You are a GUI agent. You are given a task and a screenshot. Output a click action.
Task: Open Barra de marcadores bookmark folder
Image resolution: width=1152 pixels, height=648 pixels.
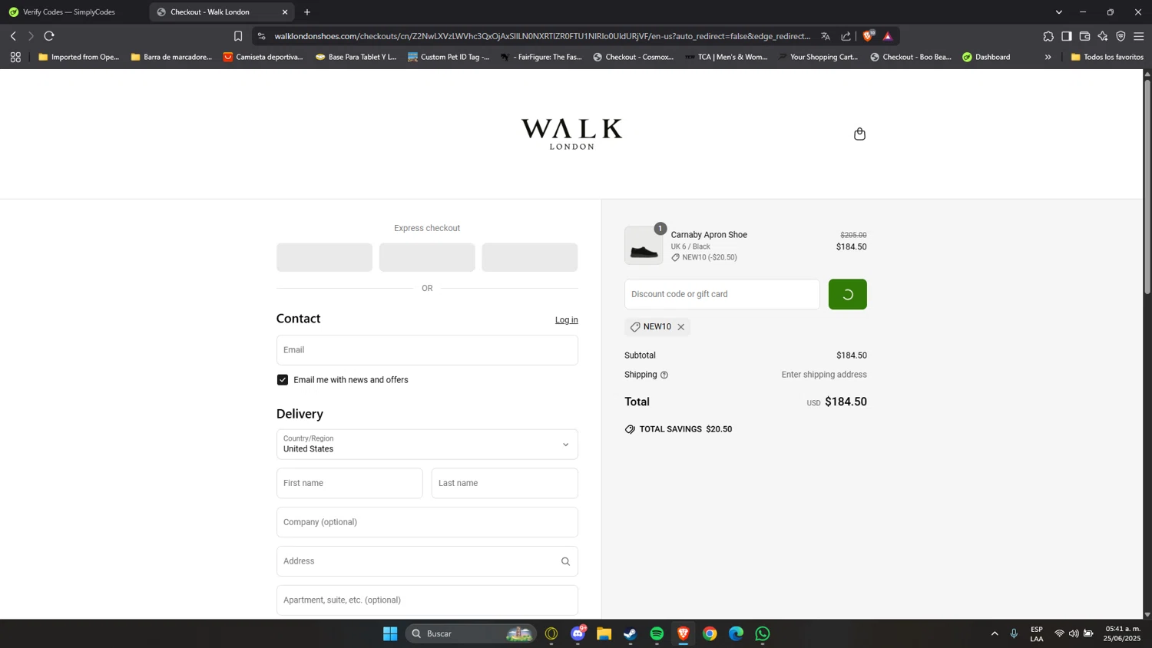[171, 57]
